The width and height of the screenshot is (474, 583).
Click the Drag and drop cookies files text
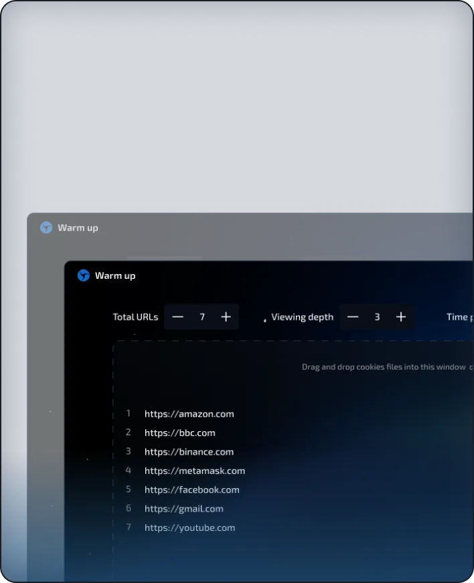[387, 367]
